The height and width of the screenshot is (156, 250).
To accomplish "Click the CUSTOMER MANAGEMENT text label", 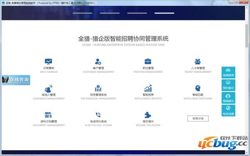I will pyautogui.click(x=98, y=72).
